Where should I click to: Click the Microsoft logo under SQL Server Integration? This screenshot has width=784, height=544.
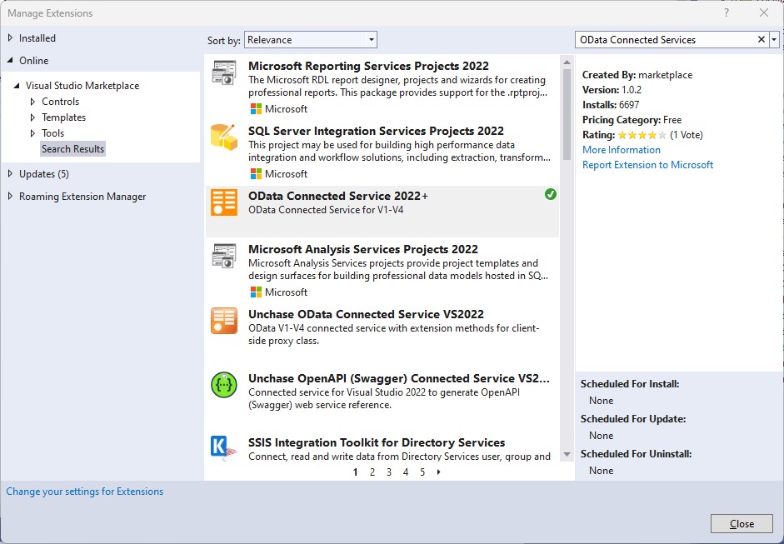256,173
